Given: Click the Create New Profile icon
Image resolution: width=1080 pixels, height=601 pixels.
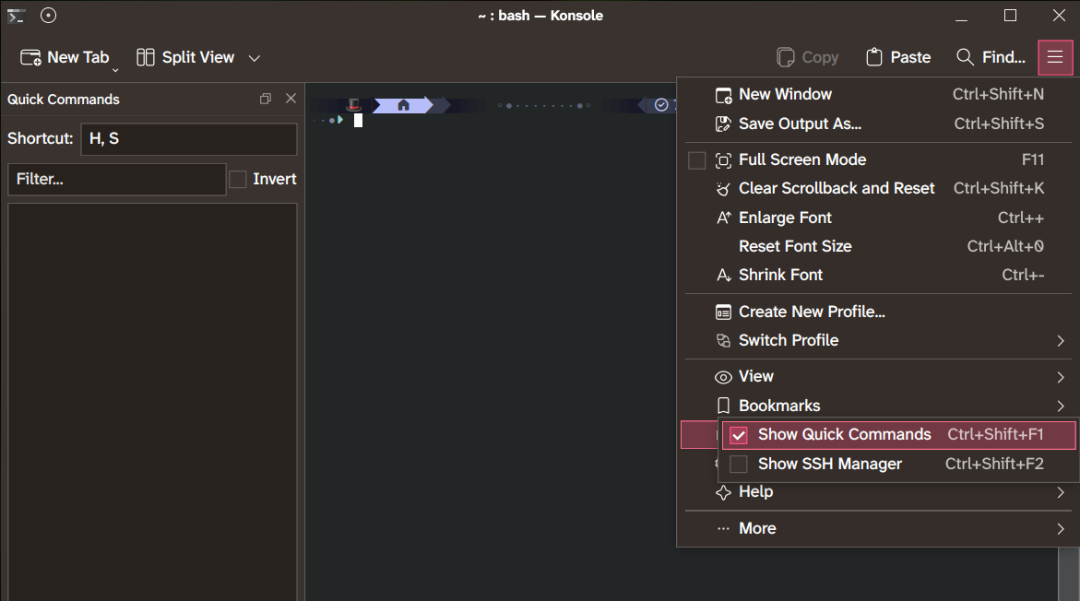Looking at the screenshot, I should click(x=723, y=312).
